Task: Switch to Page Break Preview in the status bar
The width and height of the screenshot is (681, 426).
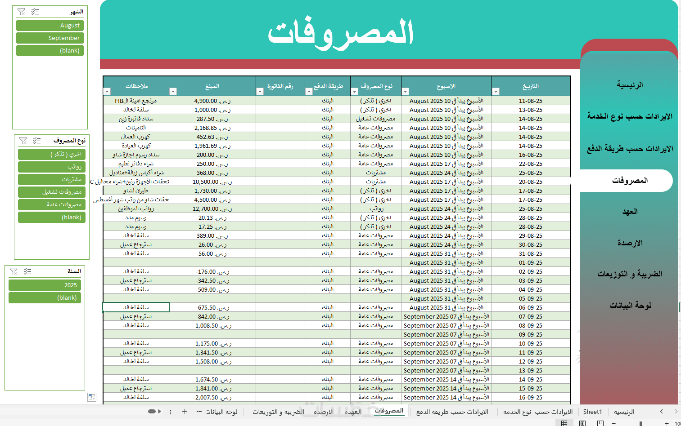Action: [x=600, y=423]
